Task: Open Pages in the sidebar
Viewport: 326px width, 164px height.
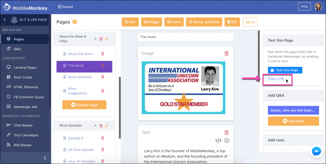Action: 25,39
